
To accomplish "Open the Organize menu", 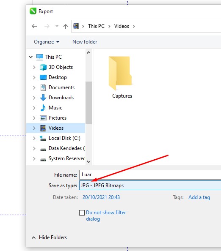I will click(47, 42).
